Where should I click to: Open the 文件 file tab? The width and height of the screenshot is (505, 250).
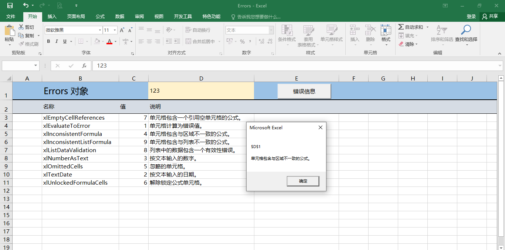11,17
